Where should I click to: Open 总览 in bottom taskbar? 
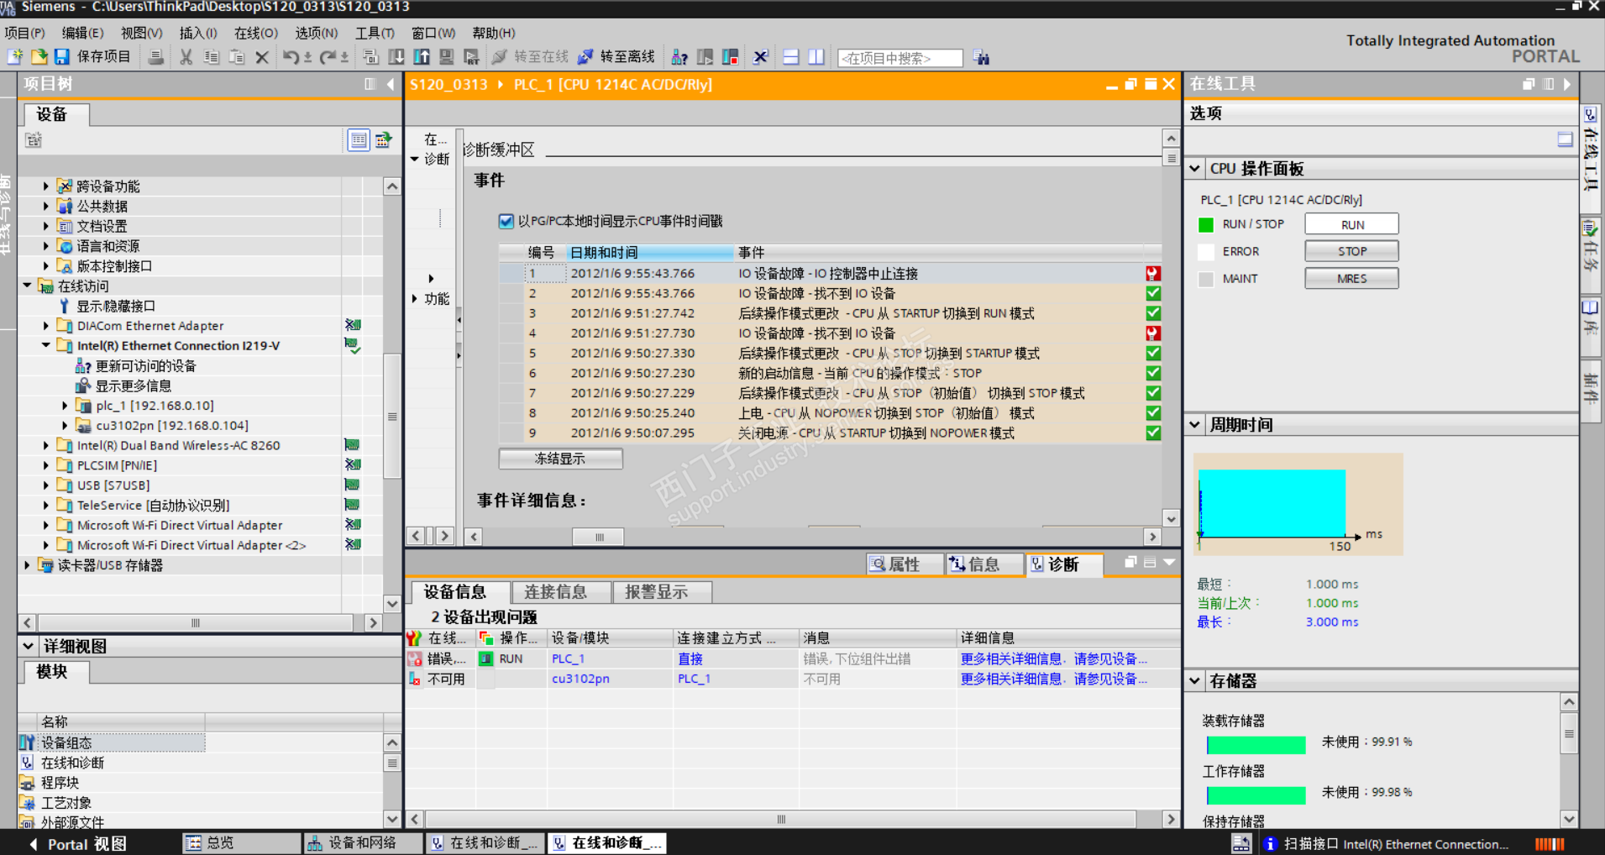coord(241,843)
